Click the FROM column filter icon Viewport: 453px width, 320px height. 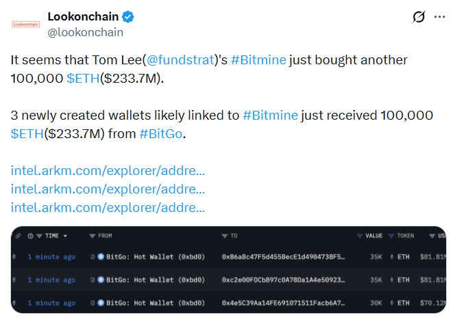(x=93, y=236)
